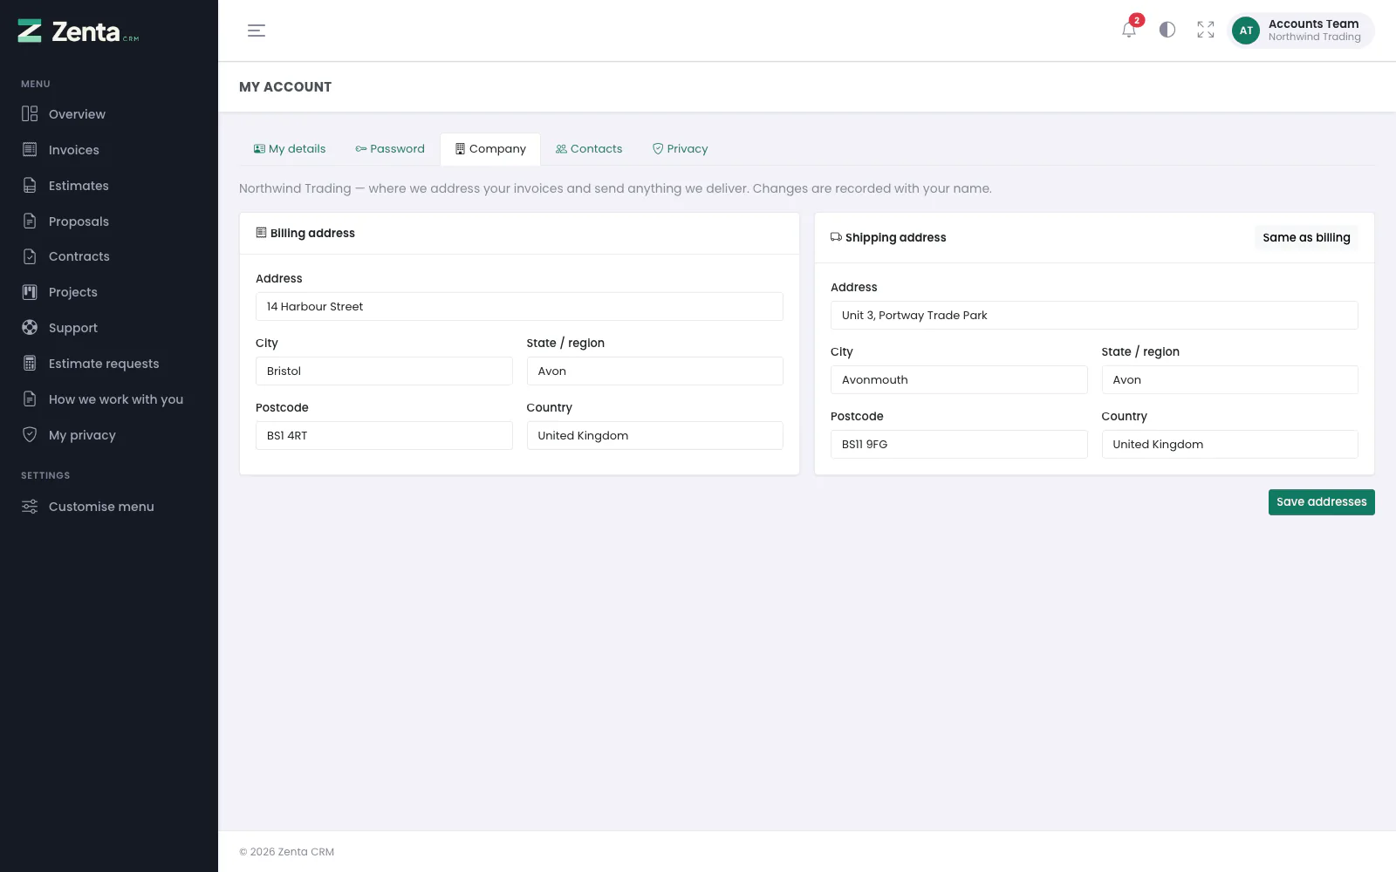Open Accounts Team profile menu
This screenshot has width=1396, height=872.
click(1301, 31)
